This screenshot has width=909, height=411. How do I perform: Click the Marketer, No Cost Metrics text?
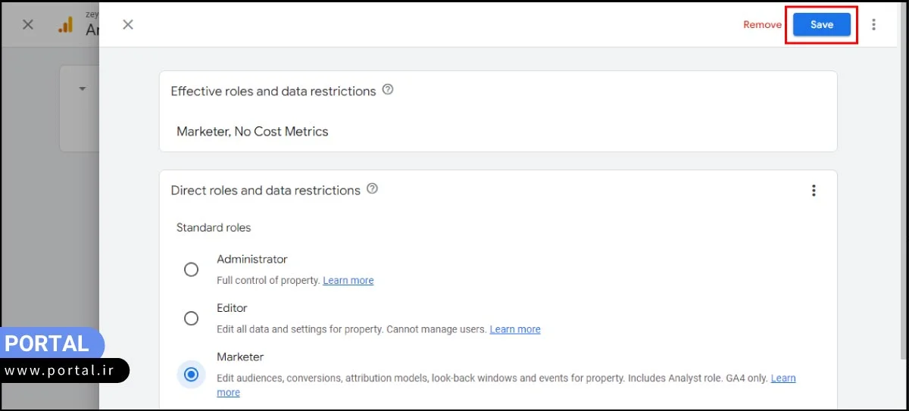(x=252, y=132)
